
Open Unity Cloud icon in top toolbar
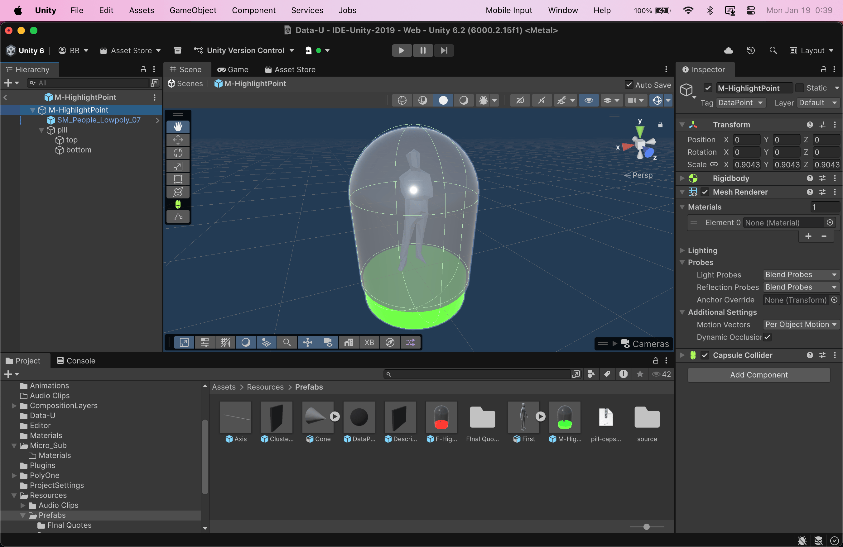point(728,50)
